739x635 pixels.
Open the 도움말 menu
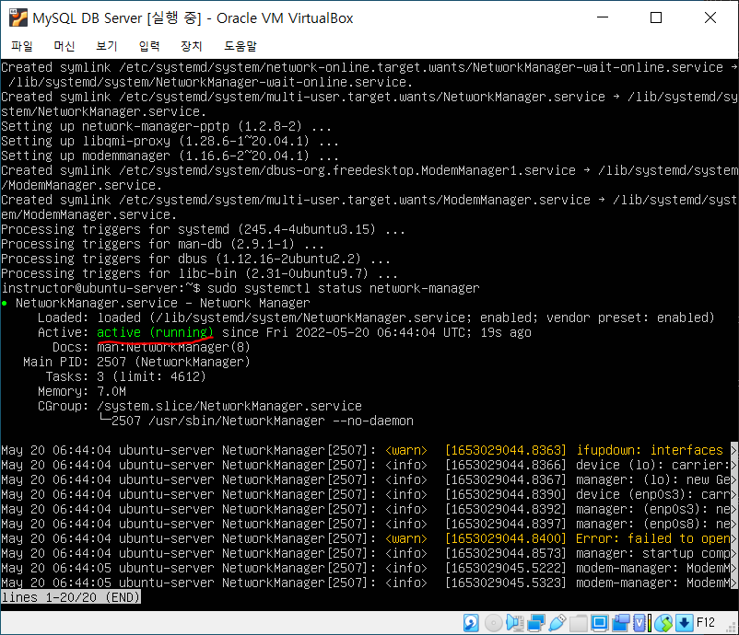(x=240, y=46)
